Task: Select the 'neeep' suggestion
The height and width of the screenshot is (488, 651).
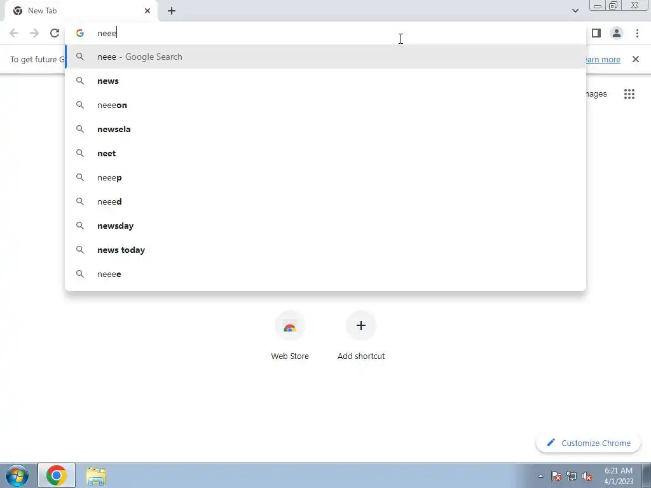Action: 325,178
